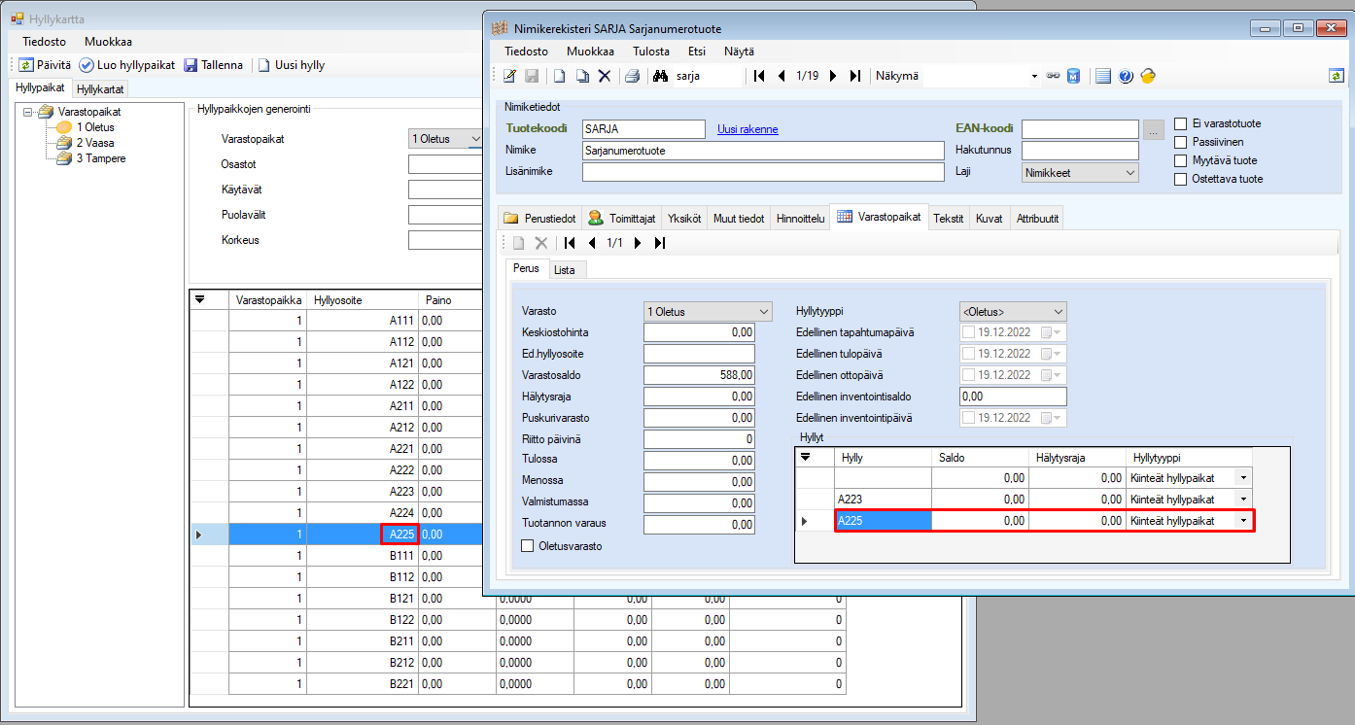Click the printer icon in toolbar
This screenshot has width=1355, height=725.
632,76
